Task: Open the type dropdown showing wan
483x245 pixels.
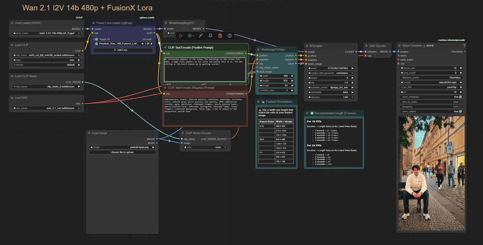Action: [47, 60]
